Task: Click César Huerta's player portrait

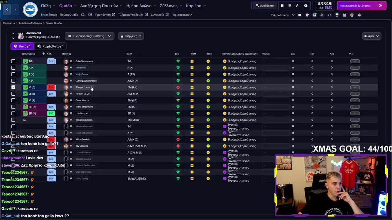Action: click(x=66, y=100)
